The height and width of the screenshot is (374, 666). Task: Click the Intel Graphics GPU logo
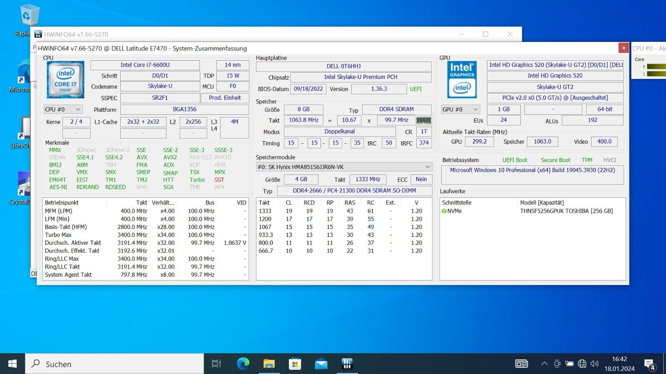(462, 80)
